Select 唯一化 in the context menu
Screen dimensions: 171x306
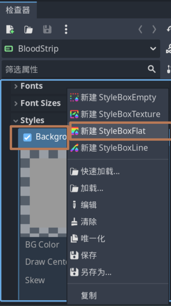[x=118, y=238]
